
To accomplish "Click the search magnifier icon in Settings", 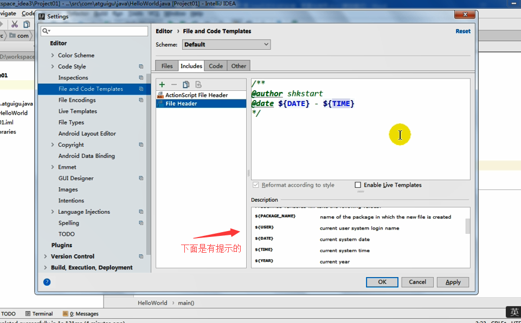I will [x=46, y=31].
